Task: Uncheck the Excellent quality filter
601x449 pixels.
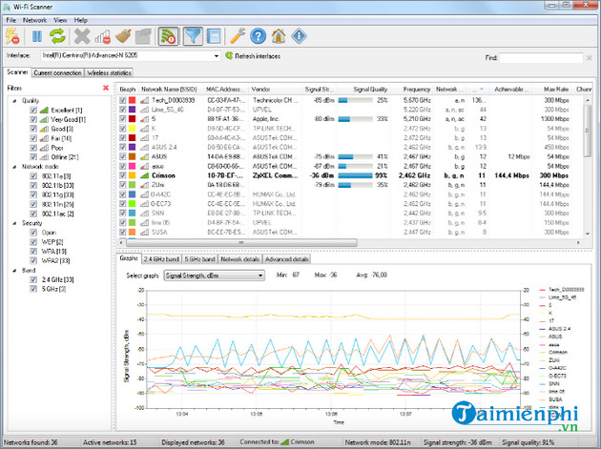Action: pos(34,111)
